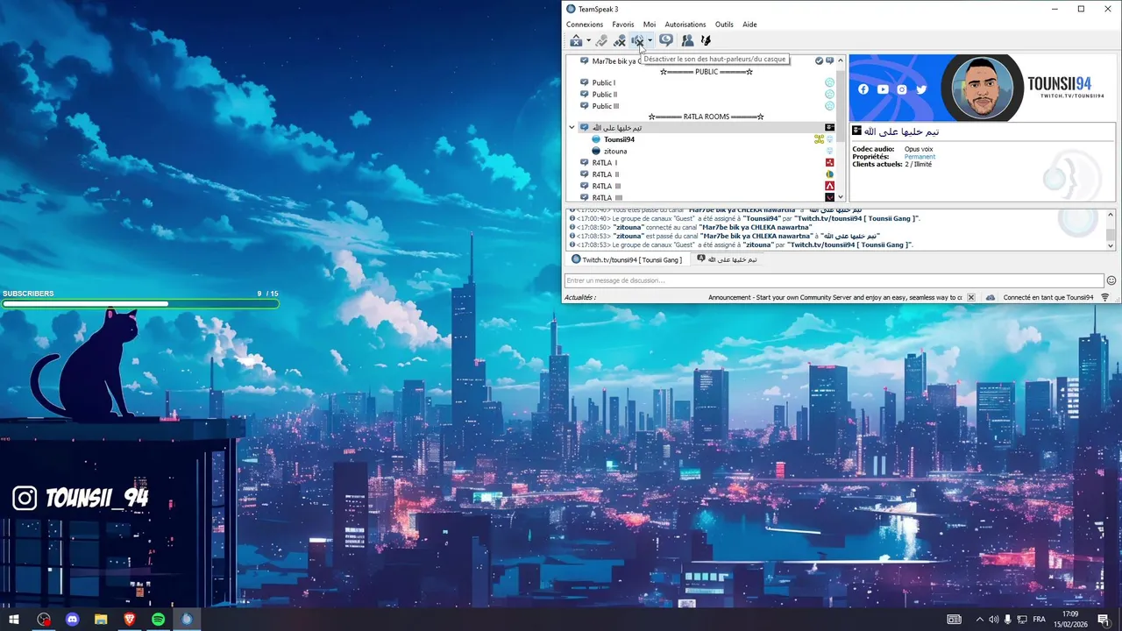Click the star badge icon on Public I
1122x631 pixels.
(829, 82)
